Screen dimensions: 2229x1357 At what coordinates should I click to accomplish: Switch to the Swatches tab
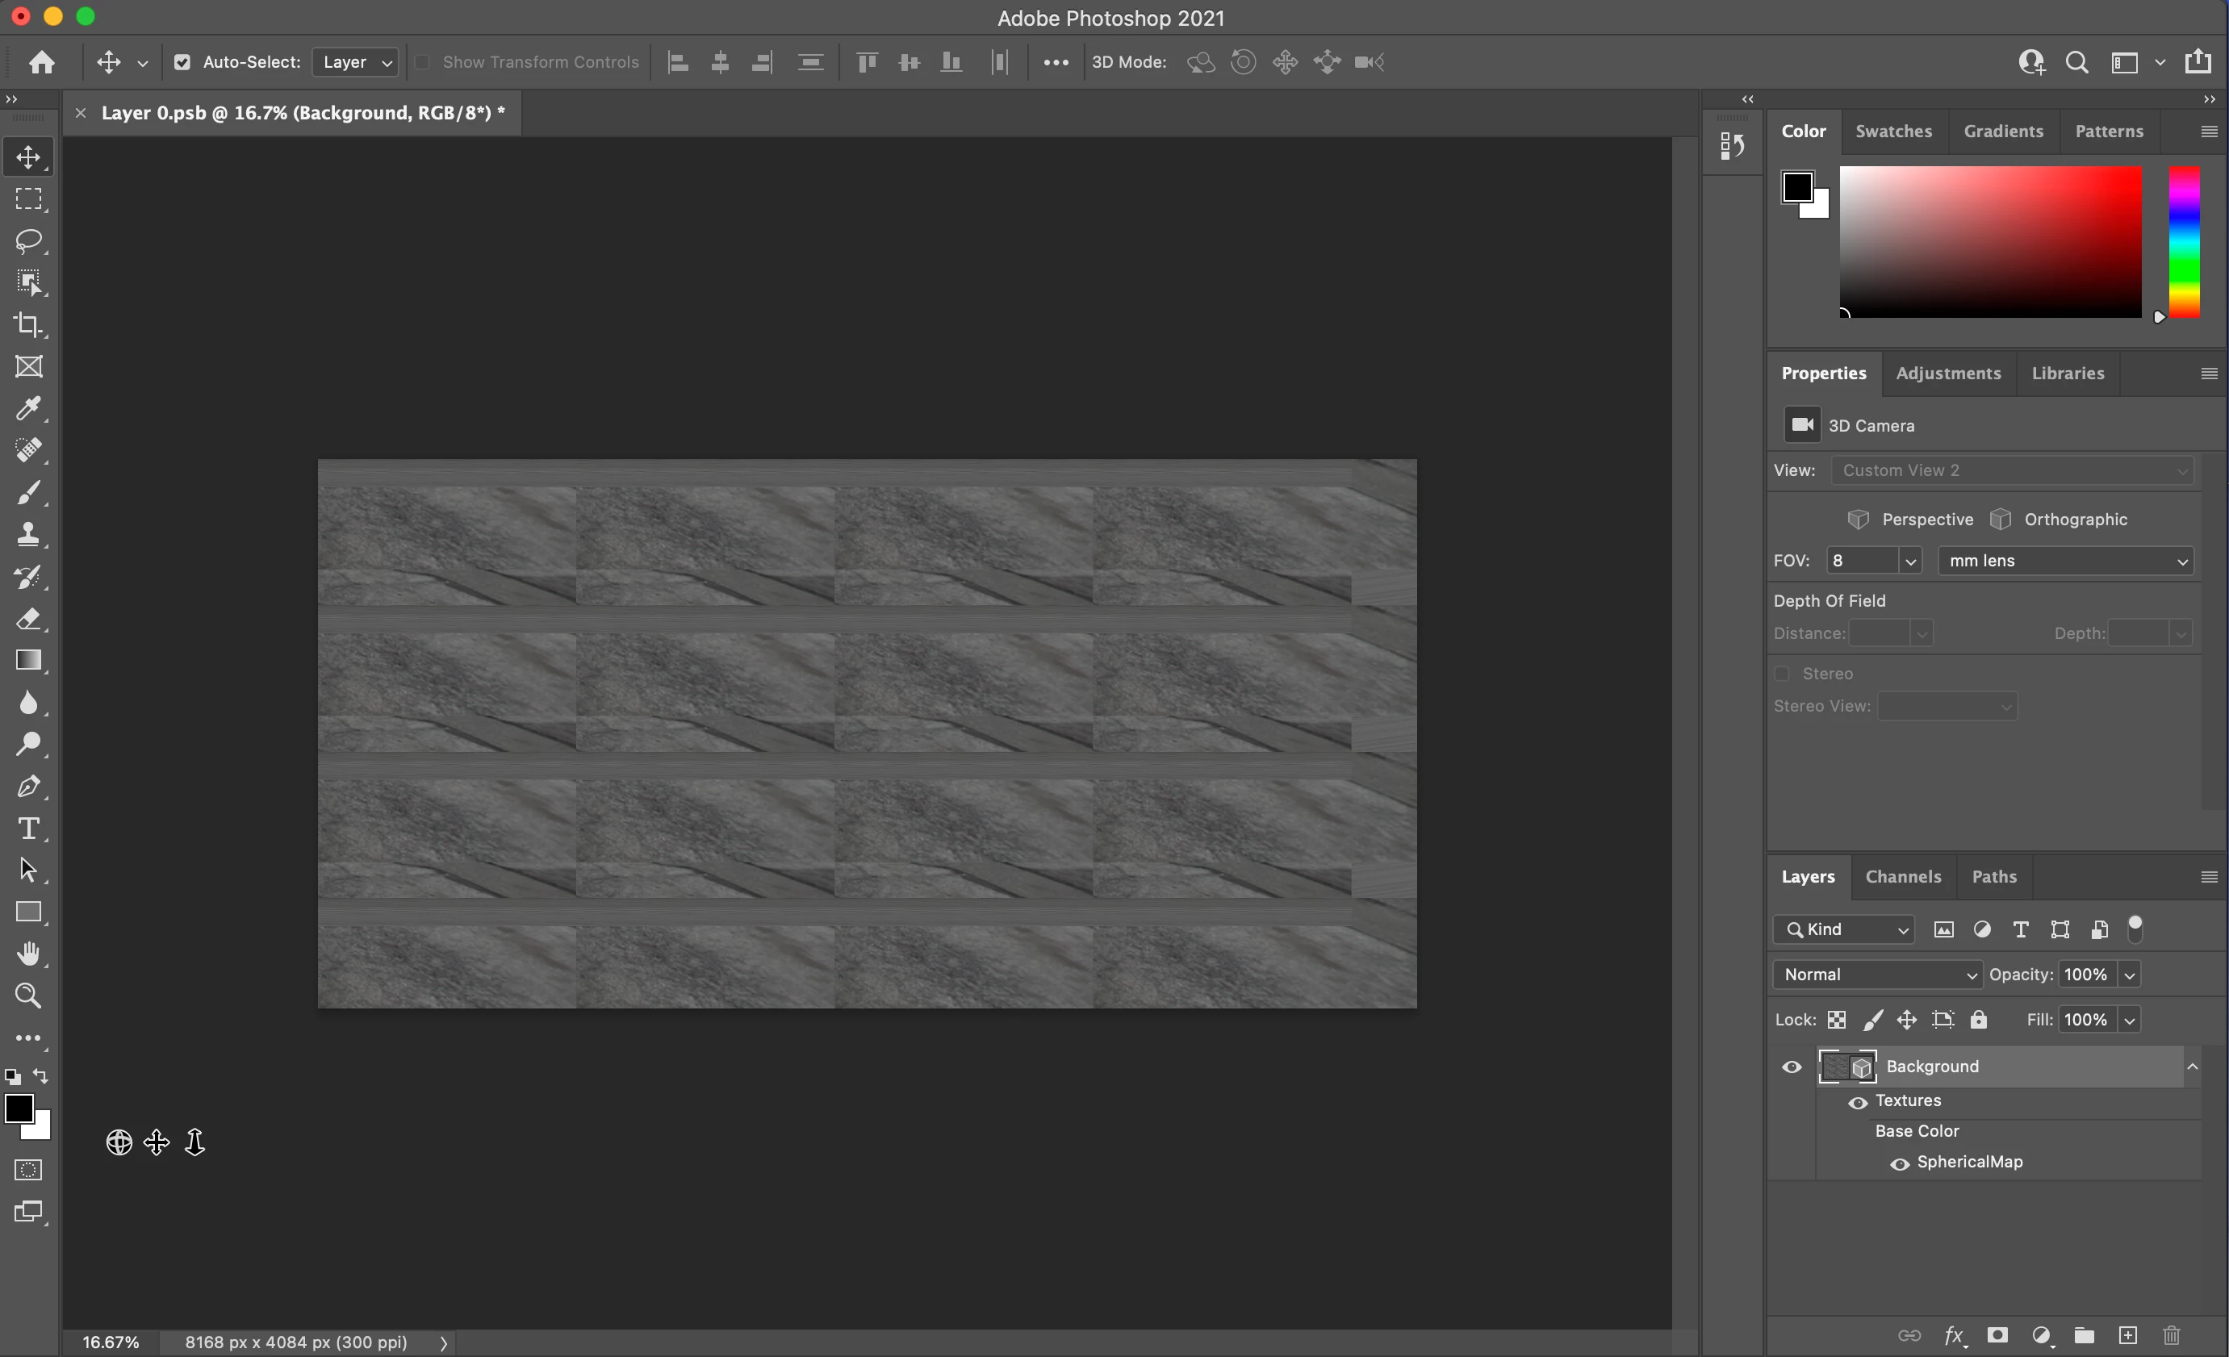(x=1893, y=131)
